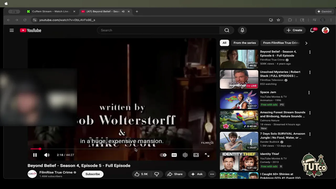View site information icon
This screenshot has width=336, height=189.
pos(34,20)
